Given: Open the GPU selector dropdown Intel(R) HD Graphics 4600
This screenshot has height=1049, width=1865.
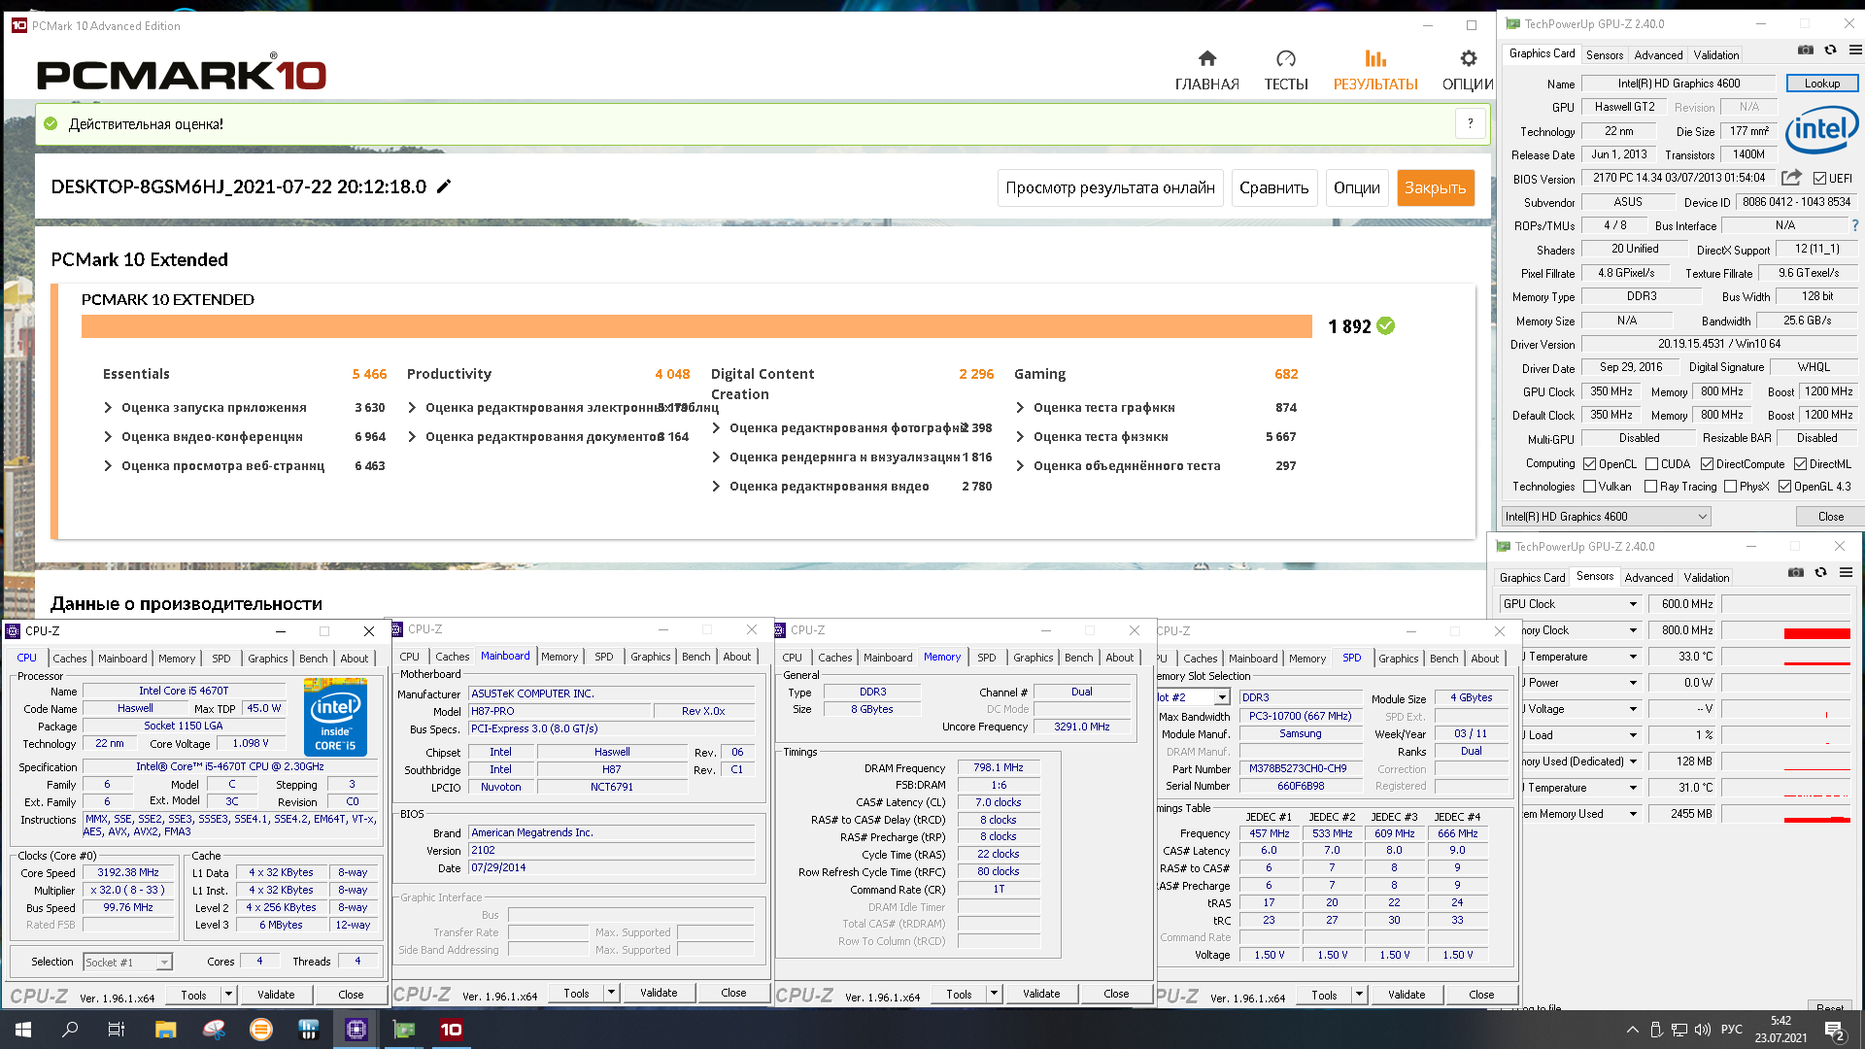Looking at the screenshot, I should coord(1606,517).
